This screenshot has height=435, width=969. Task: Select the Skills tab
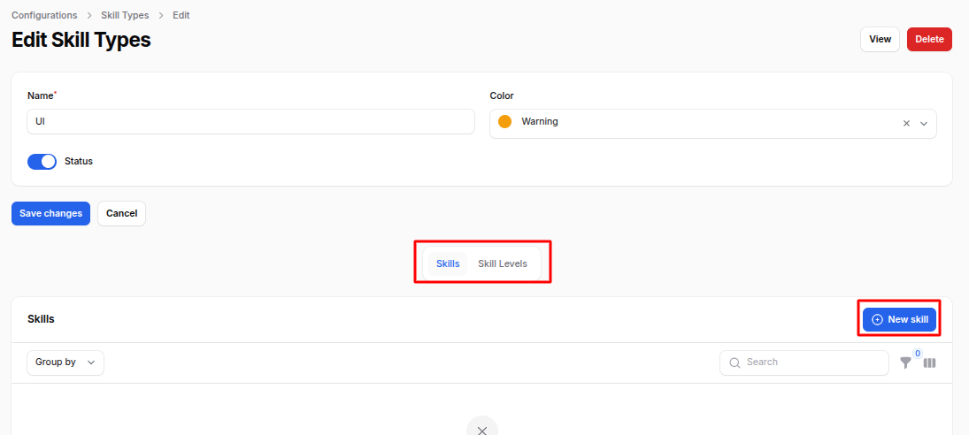point(448,263)
